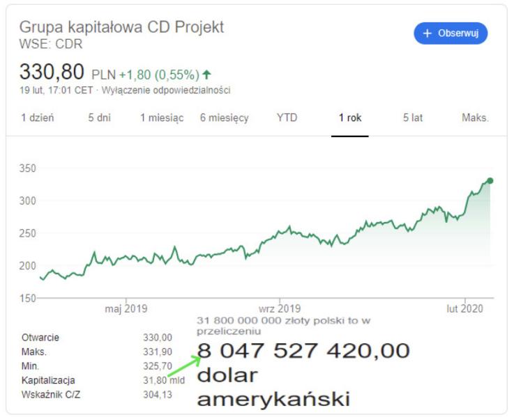Image resolution: width=514 pixels, height=417 pixels.
Task: Click the wrz 2019 axis label
Action: tap(279, 308)
